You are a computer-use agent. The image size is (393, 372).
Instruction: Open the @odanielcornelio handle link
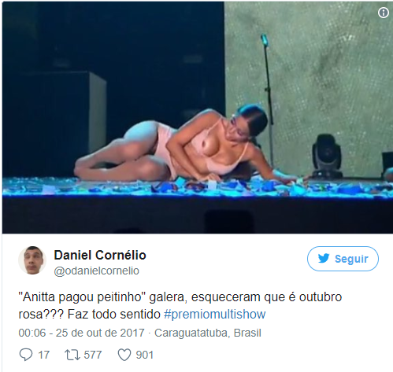[96, 271]
